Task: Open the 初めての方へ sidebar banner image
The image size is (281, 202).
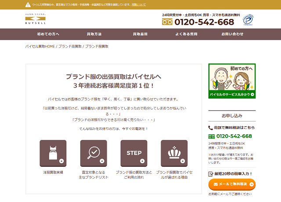Action: coord(232,81)
